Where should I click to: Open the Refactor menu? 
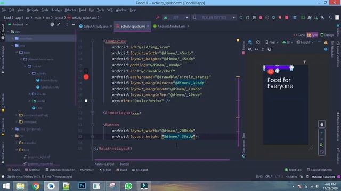pyautogui.click(x=70, y=10)
